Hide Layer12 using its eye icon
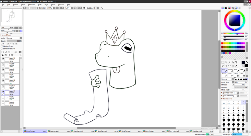 3,81
